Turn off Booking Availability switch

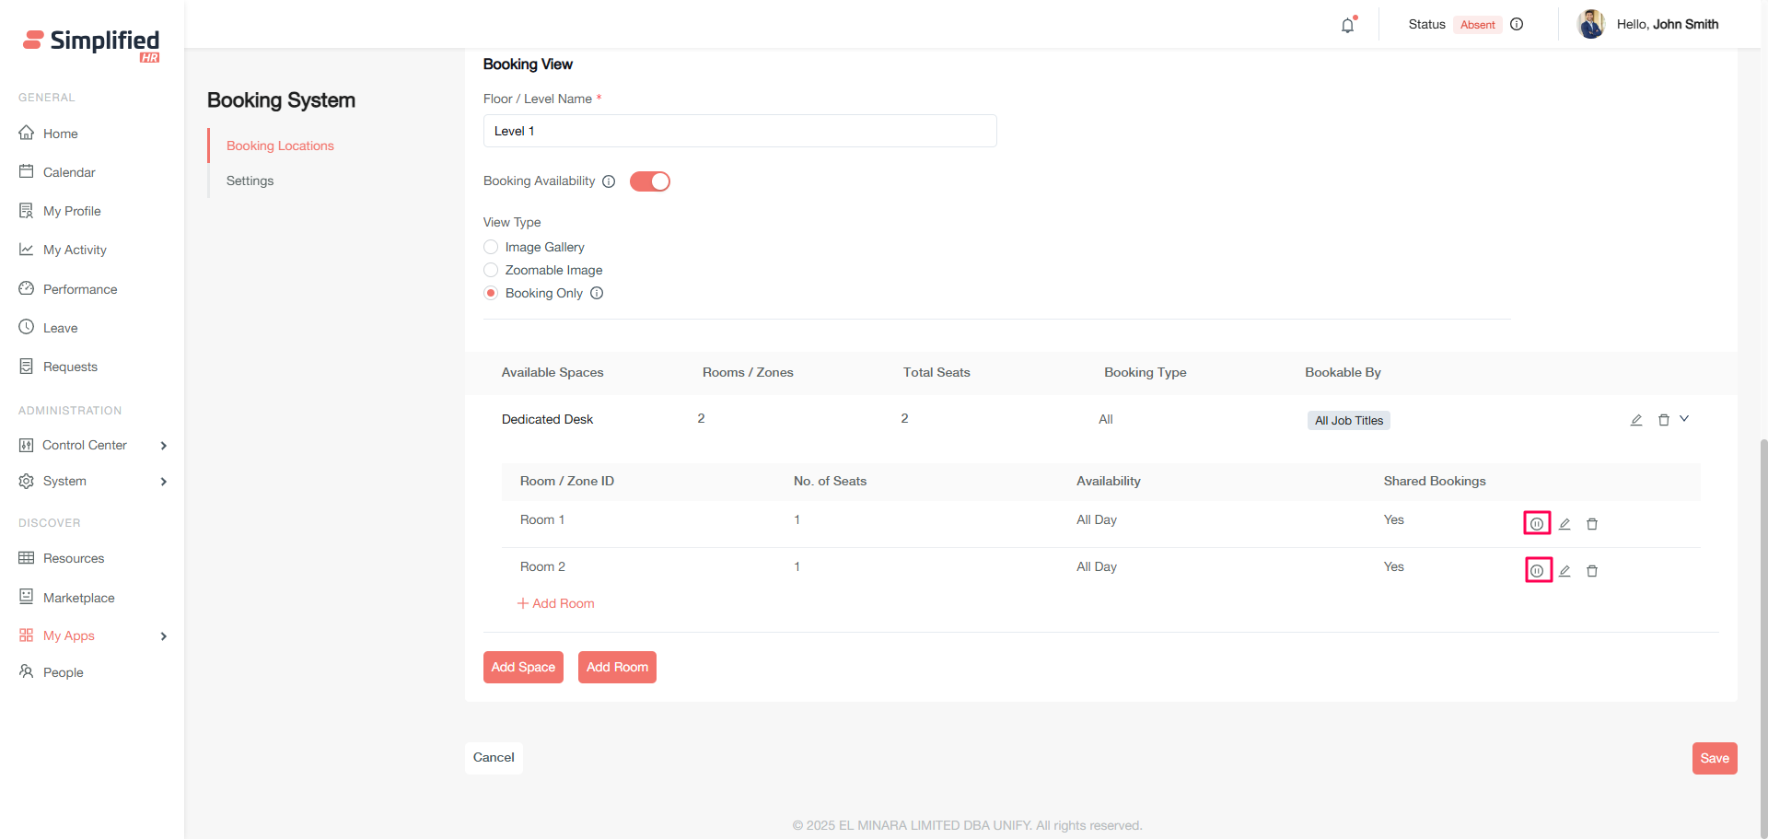tap(649, 181)
